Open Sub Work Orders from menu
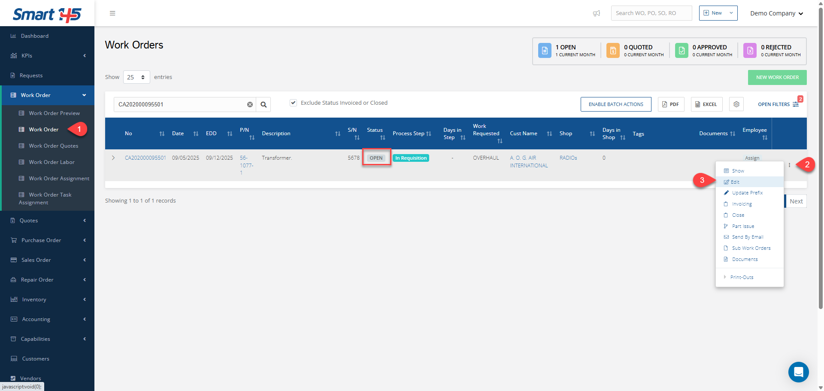The width and height of the screenshot is (824, 391). [750, 248]
